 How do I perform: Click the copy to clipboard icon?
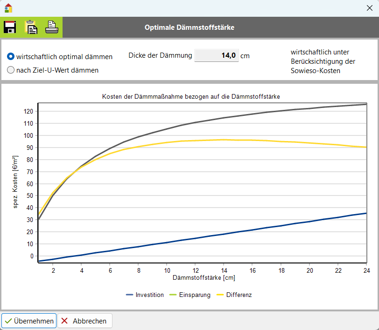click(31, 27)
